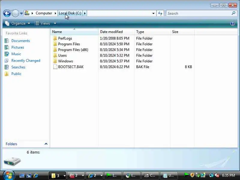
Task: Refresh the folder with the refresh button
Action: [x=160, y=13]
